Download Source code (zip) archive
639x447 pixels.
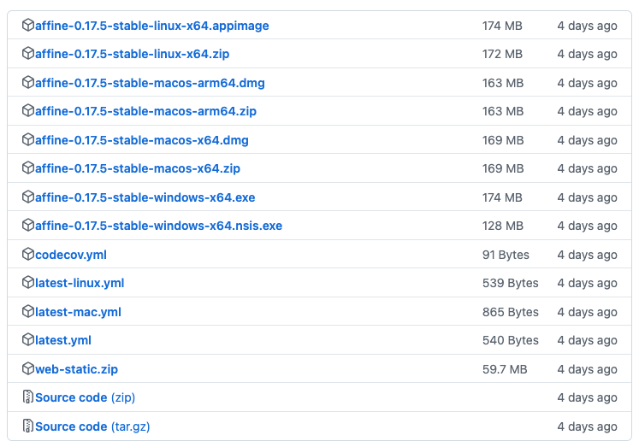pos(86,397)
